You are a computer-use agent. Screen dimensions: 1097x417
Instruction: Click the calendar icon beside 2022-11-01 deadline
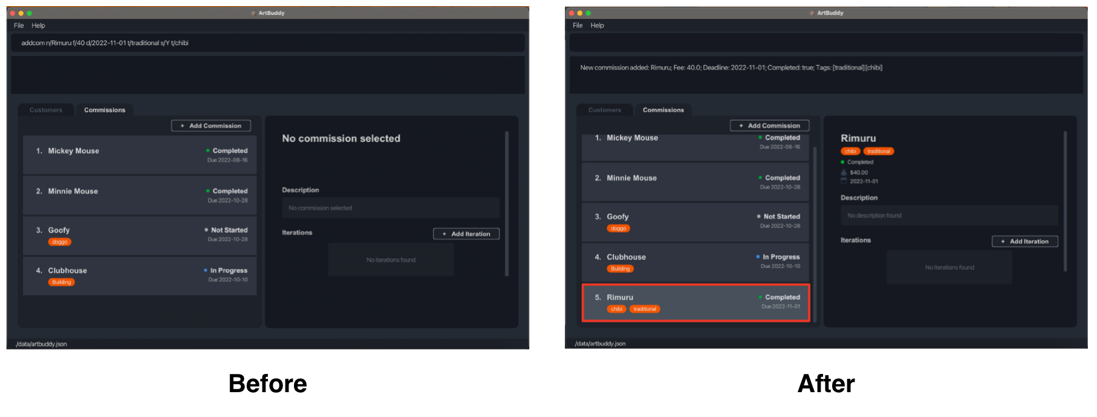(x=844, y=181)
